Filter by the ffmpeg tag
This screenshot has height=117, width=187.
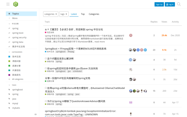pos(71,52)
